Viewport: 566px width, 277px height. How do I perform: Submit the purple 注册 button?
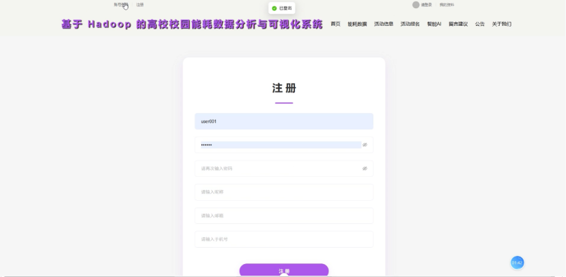[284, 270]
